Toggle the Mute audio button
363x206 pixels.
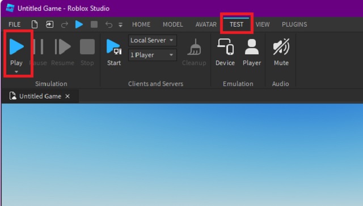click(281, 52)
